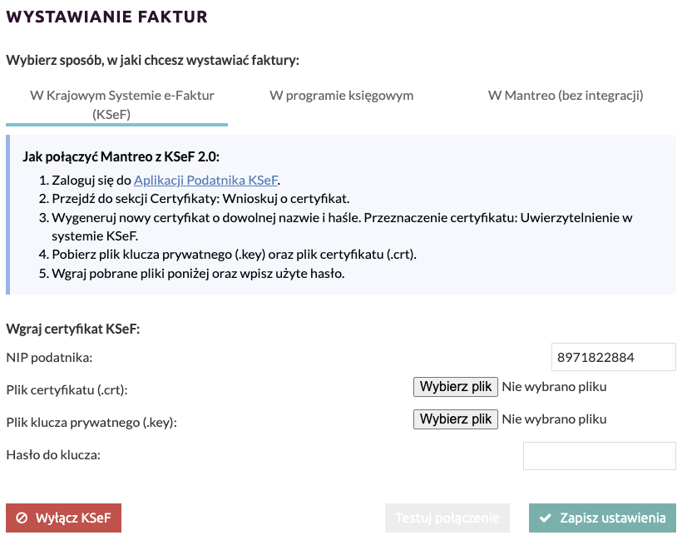Click the 'NIP podatnika:' label
682x555 pixels.
point(49,358)
